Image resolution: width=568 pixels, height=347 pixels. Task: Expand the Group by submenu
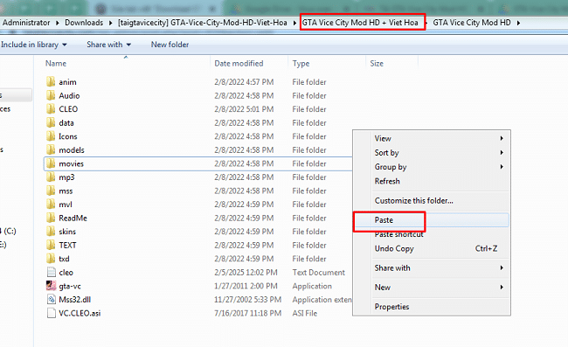click(x=502, y=167)
